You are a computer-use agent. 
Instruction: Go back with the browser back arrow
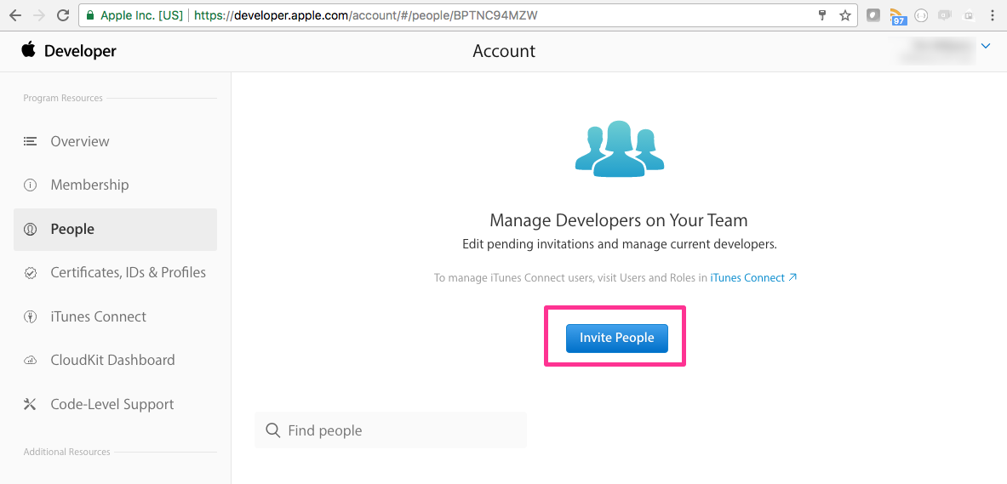15,15
